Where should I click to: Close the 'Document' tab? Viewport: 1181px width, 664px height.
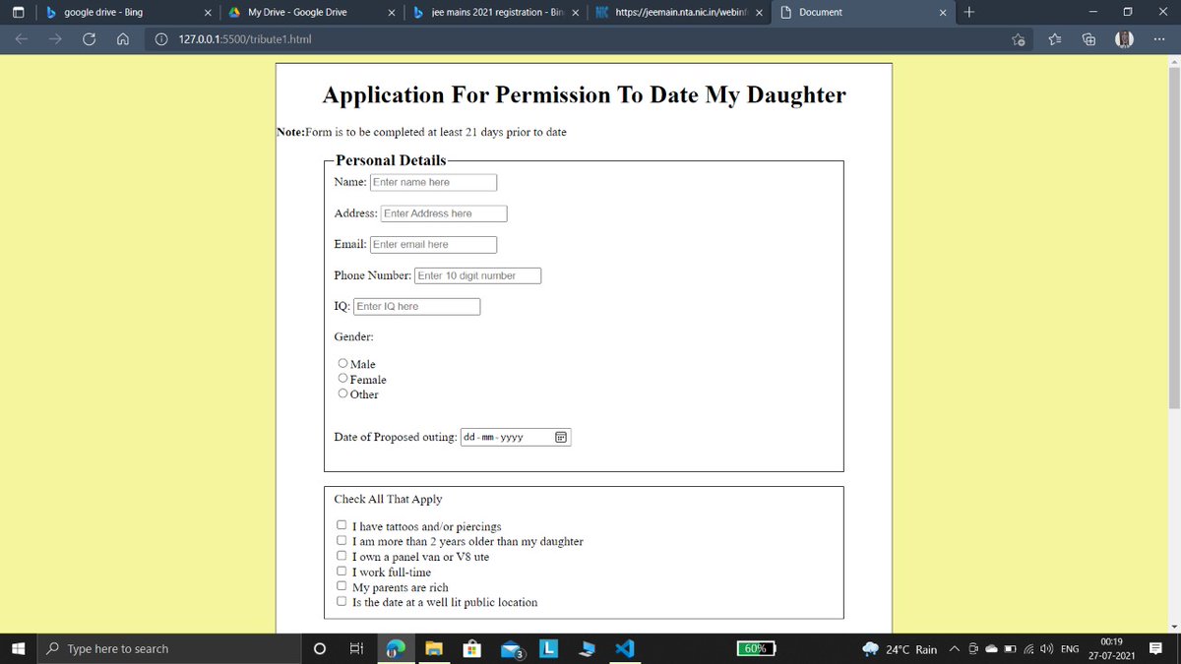[943, 12]
